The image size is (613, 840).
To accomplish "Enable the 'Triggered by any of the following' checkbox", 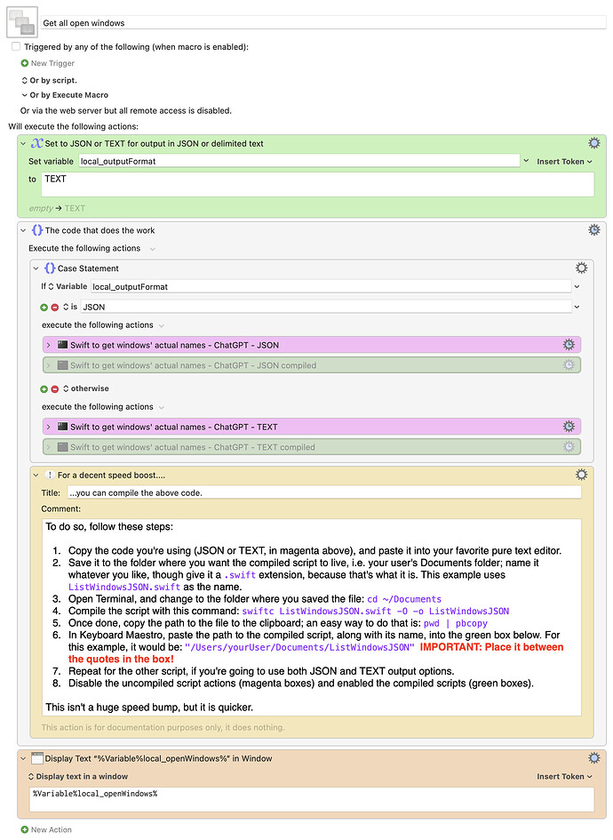I will 16,46.
